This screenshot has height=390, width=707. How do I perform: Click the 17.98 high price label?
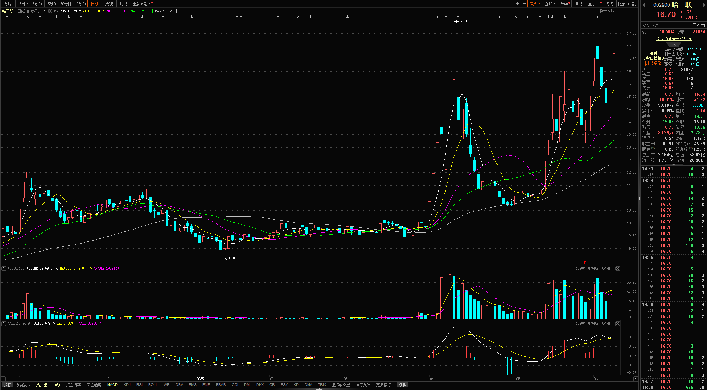[464, 21]
